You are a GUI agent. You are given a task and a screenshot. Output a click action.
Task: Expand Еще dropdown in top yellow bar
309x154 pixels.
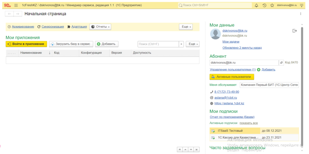pos(186,27)
